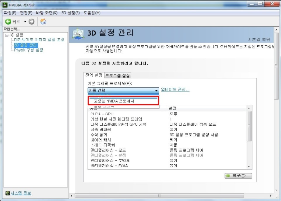Open the 자동 선택 graphics processor combo box

click(x=123, y=90)
